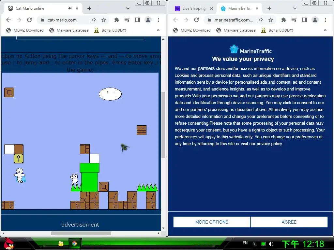Bookmark cat-mario.com with the star icon
Image resolution: width=334 pixels, height=250 pixels.
pos(104,20)
